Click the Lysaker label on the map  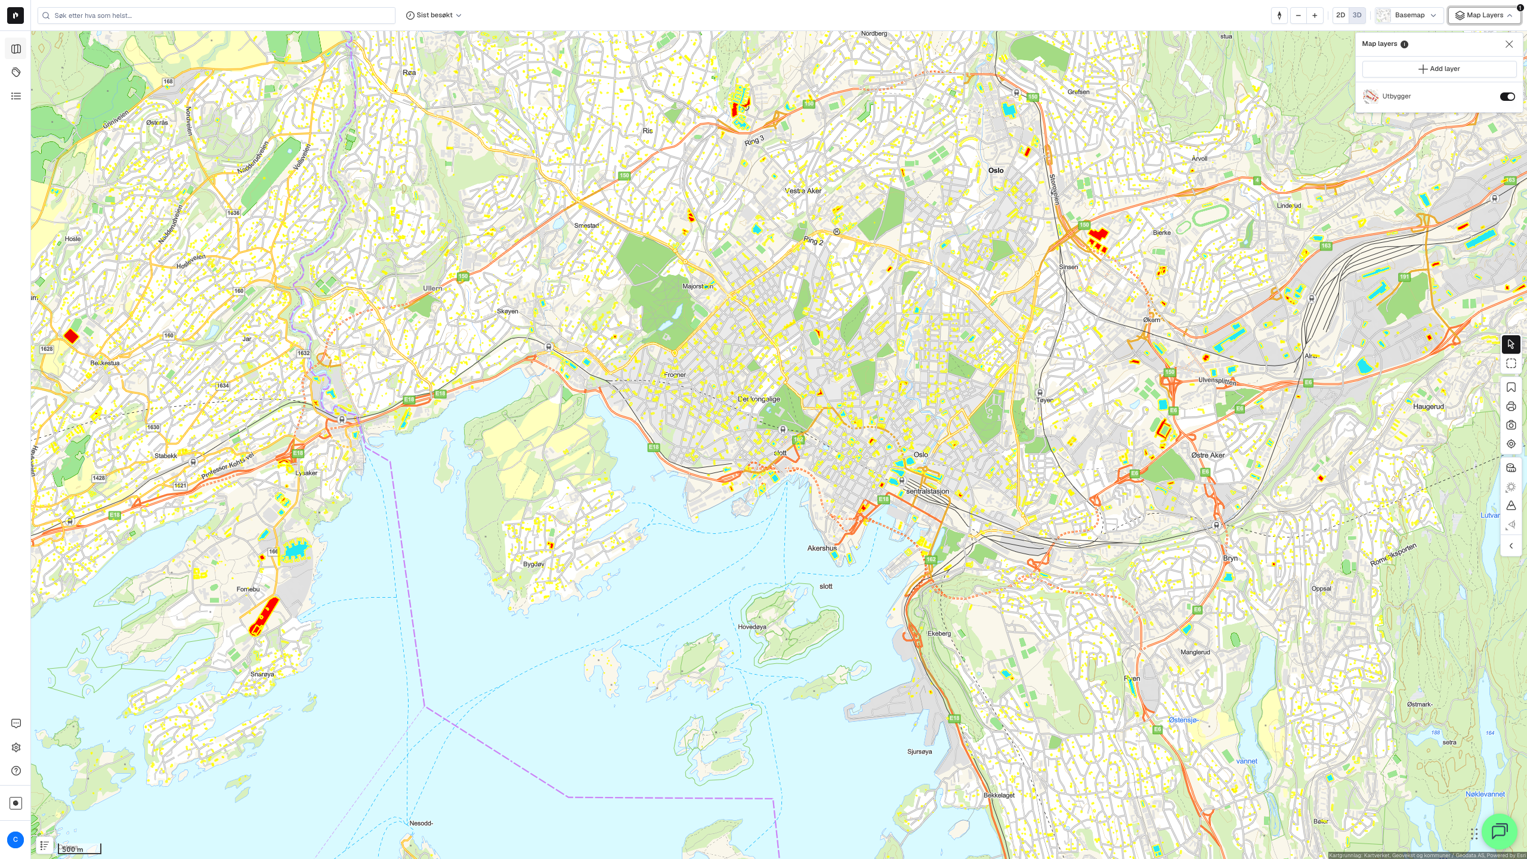(x=307, y=473)
